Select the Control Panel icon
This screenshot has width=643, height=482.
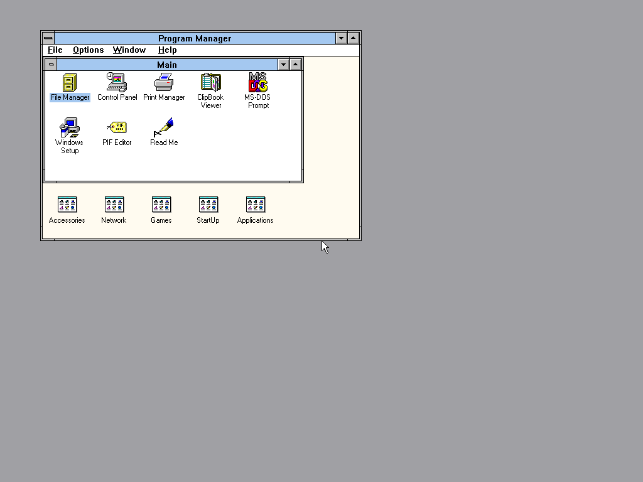[117, 83]
